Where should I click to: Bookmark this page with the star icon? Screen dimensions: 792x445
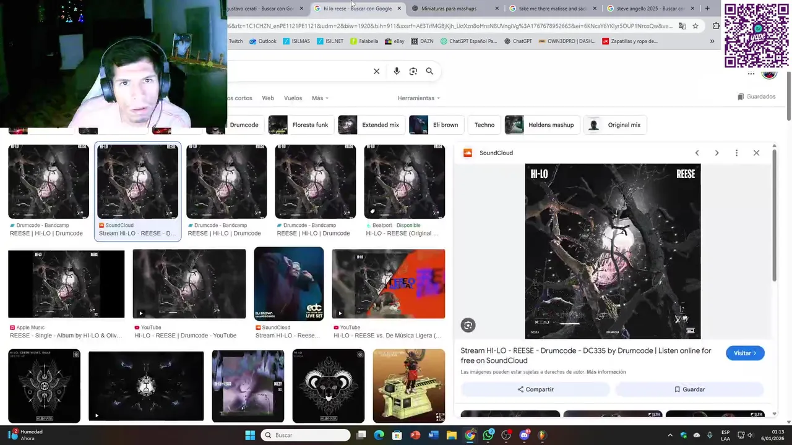695,26
